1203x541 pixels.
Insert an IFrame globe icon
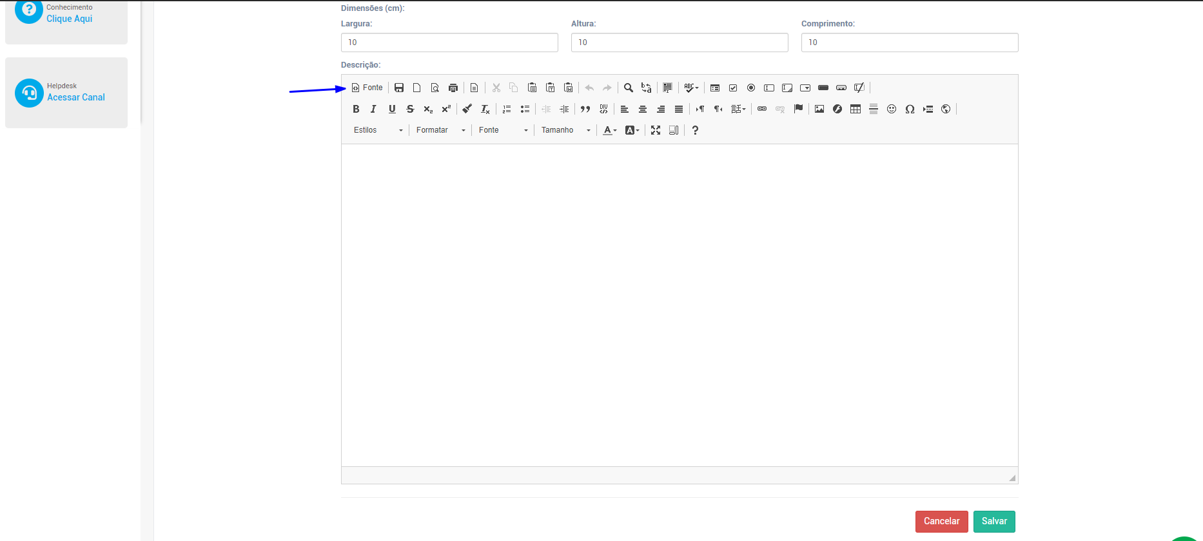point(946,109)
